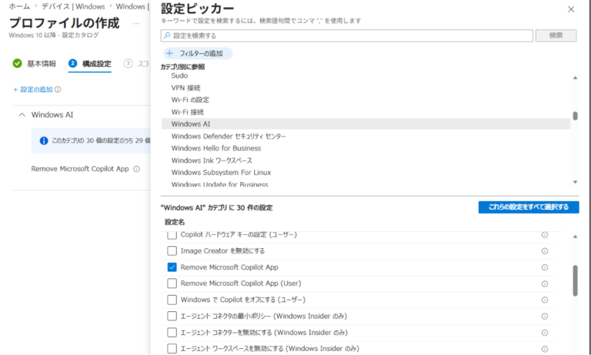Click info icon beside 設定の追加 link
The image size is (591, 355).
[58, 89]
